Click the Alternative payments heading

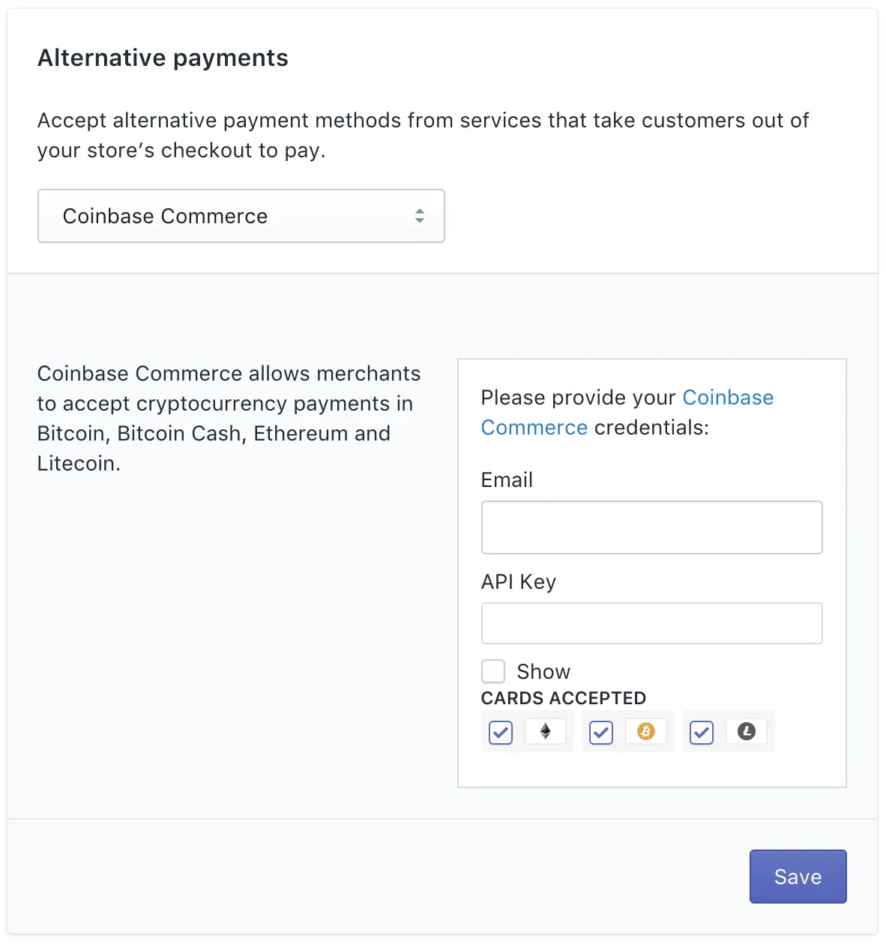(x=163, y=58)
